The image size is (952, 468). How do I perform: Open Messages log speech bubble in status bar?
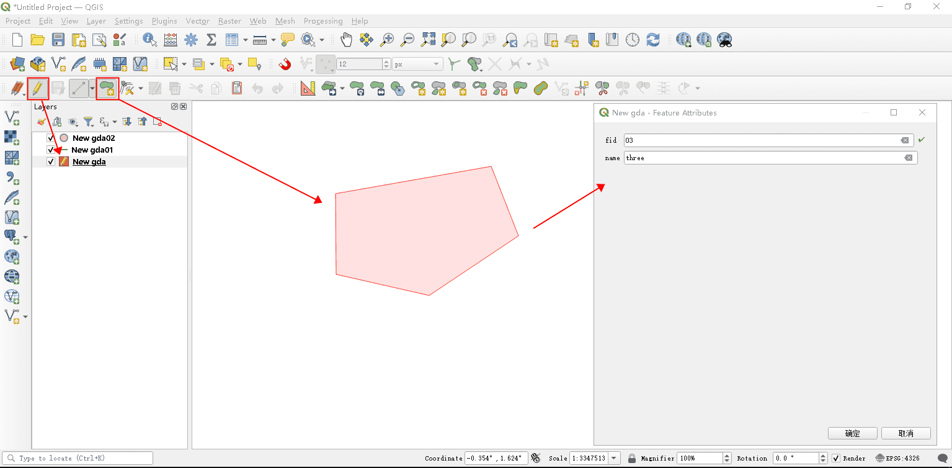(x=943, y=458)
